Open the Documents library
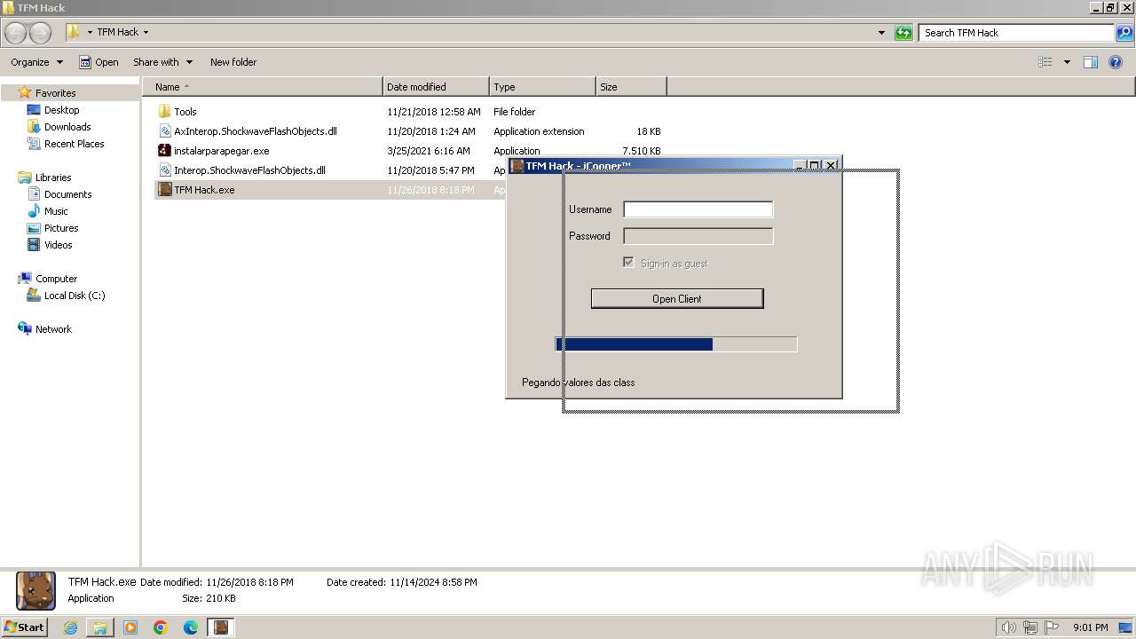 point(67,194)
